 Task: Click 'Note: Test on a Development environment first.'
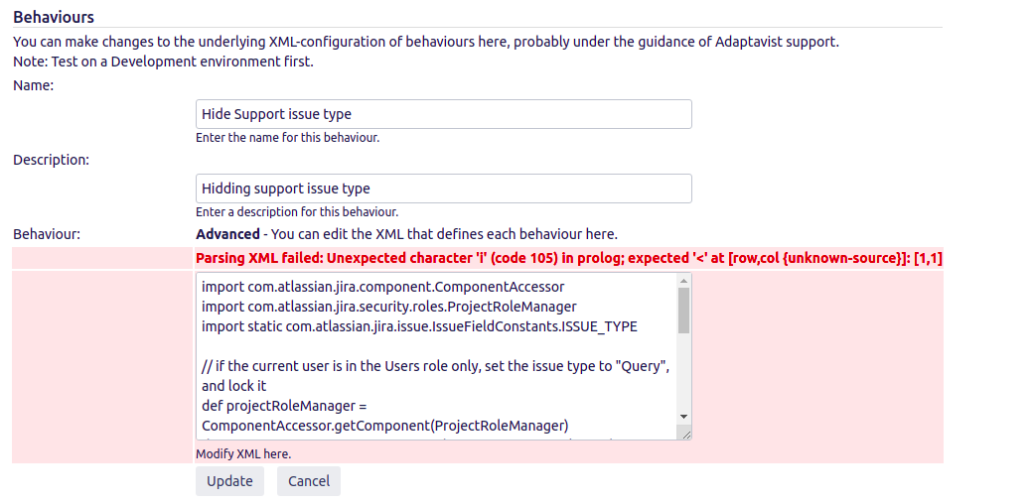click(x=163, y=63)
